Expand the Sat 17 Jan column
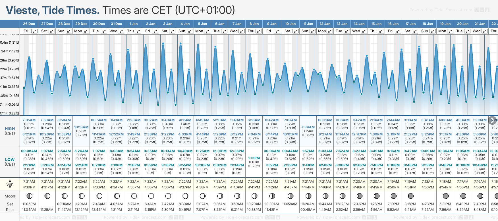Screen dimensions: 498x221 point(415,31)
